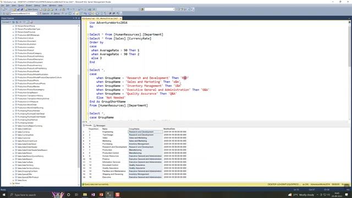
Task: Open the Window menu
Action: 53,5
